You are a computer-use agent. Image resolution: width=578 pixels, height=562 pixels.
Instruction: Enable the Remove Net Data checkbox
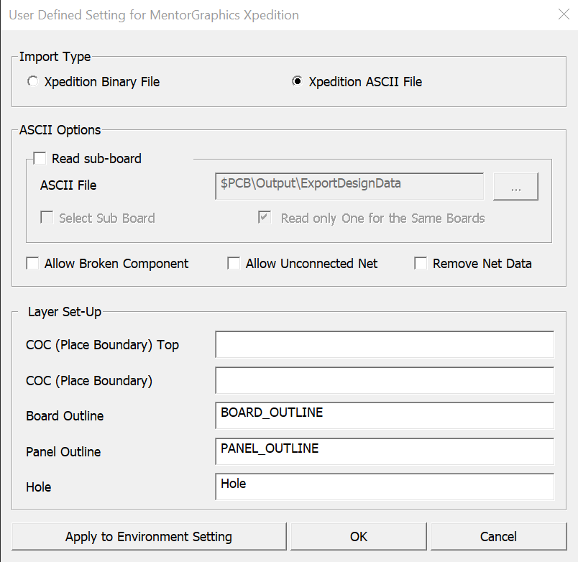click(x=421, y=264)
